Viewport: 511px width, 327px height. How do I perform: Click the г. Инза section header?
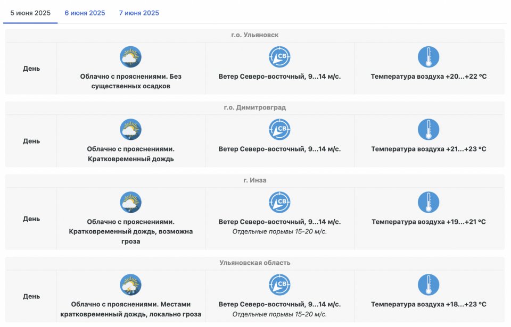pyautogui.click(x=254, y=180)
